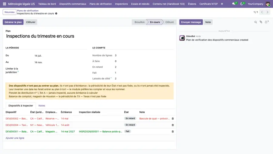Click Magasin location cell
Viewport: 273px width, 154px height.
tap(51, 132)
